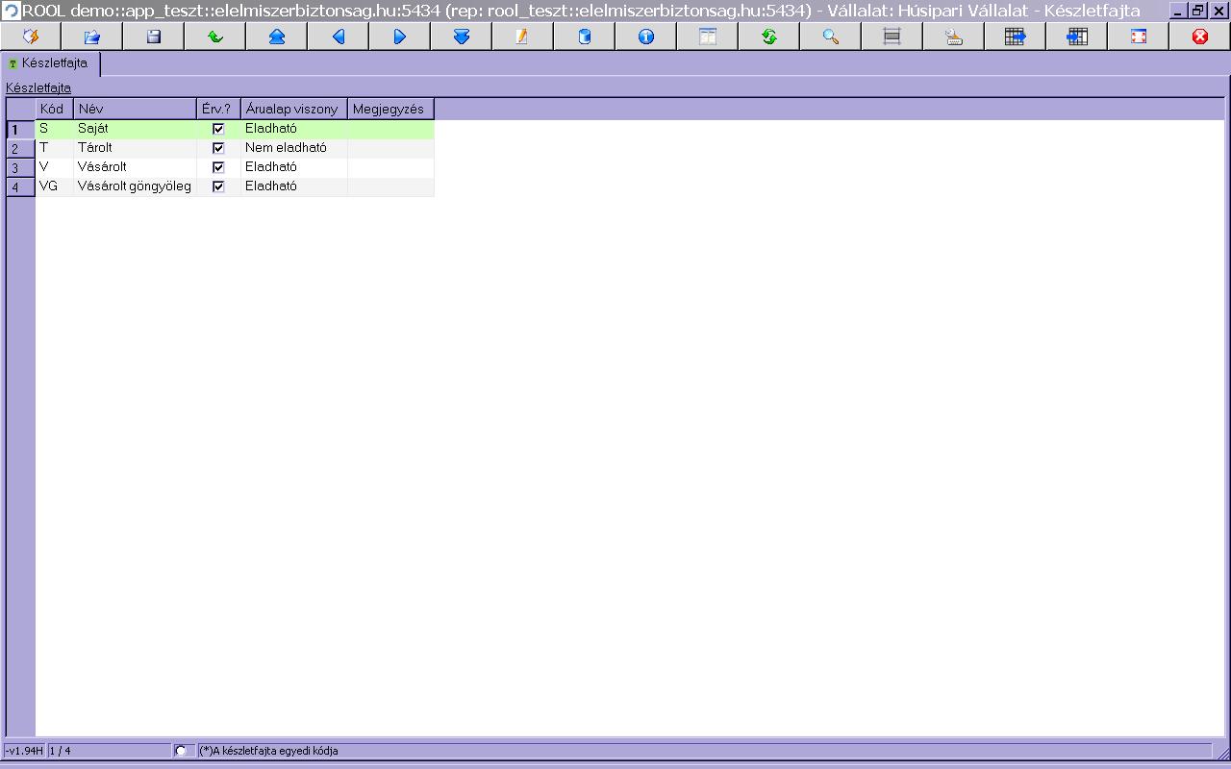Click the blue info icon
Viewport: 1231px width, 769px height.
point(645,37)
